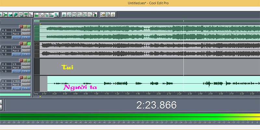Show Wet/Dry mix envelopes icon

tap(74, 15)
